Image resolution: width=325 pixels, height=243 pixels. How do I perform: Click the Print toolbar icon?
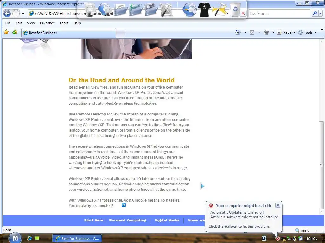[267, 33]
